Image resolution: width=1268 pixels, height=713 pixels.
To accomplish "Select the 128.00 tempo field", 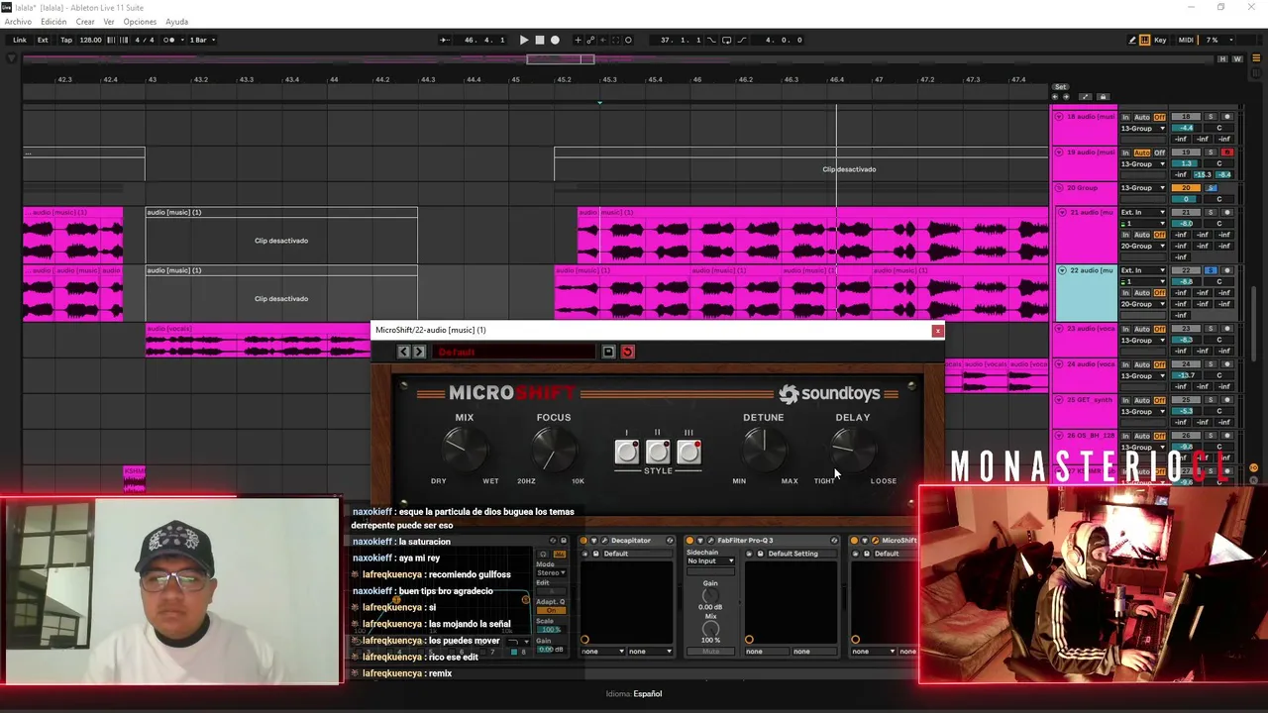I will pyautogui.click(x=91, y=40).
